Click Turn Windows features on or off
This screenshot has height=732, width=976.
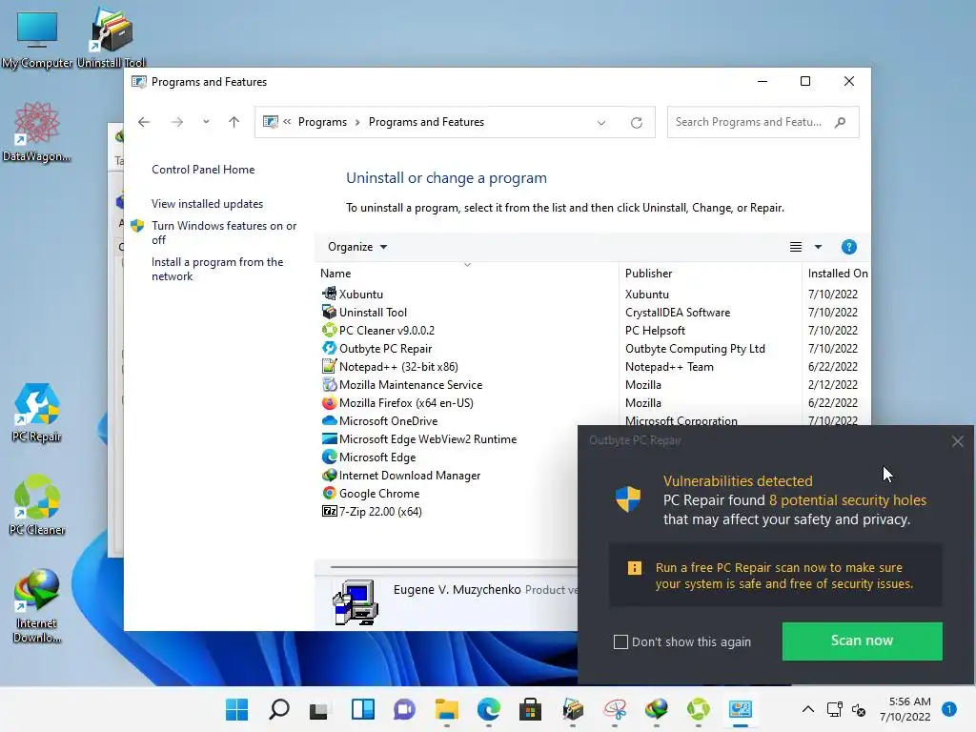point(224,233)
